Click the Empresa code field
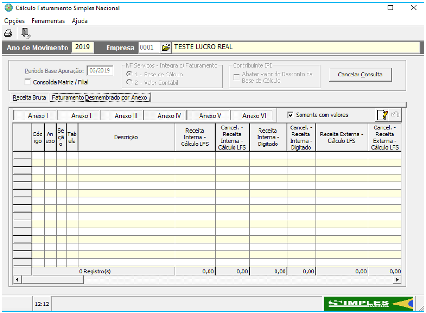This screenshot has width=426, height=313. [149, 48]
